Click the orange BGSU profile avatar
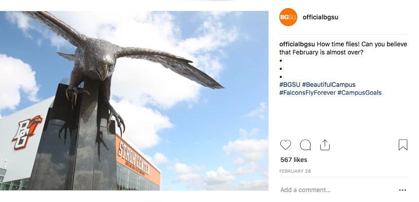This screenshot has height=202, width=419. 288,17
